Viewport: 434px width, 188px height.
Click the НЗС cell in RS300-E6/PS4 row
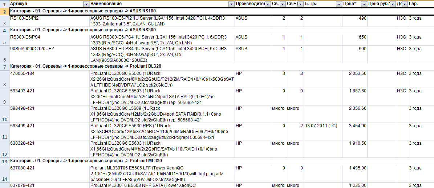(x=402, y=40)
